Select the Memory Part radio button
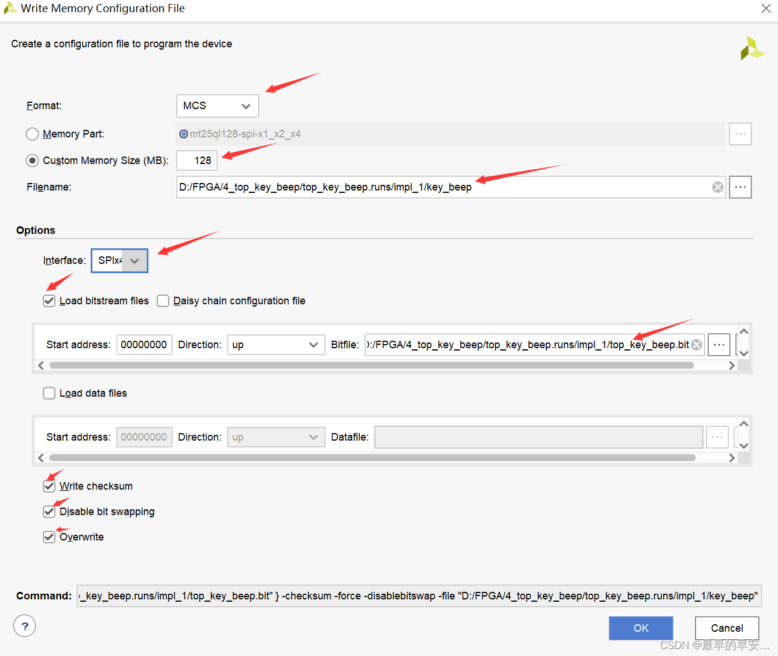The height and width of the screenshot is (656, 778). click(32, 134)
